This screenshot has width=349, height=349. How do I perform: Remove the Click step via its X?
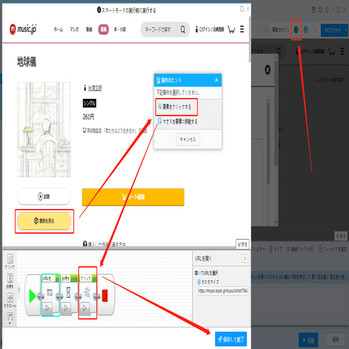tap(95, 278)
